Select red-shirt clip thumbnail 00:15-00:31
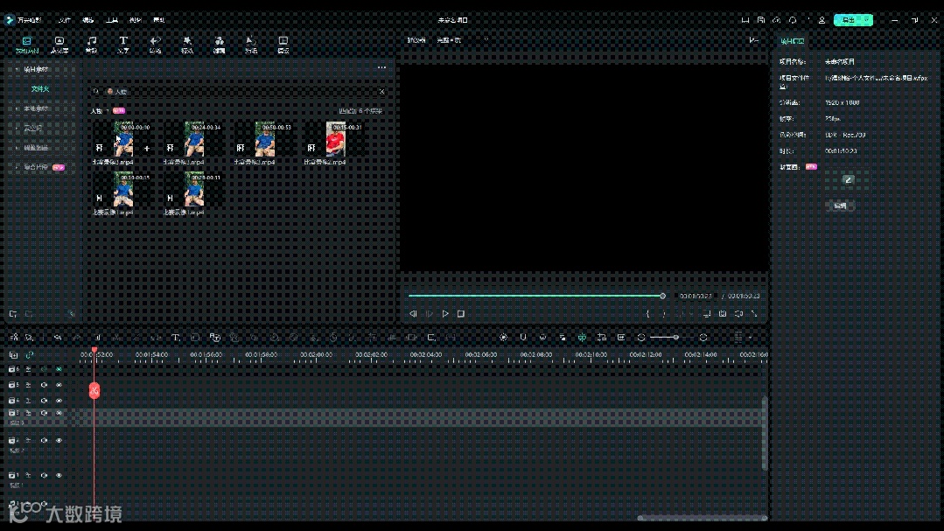 point(335,139)
